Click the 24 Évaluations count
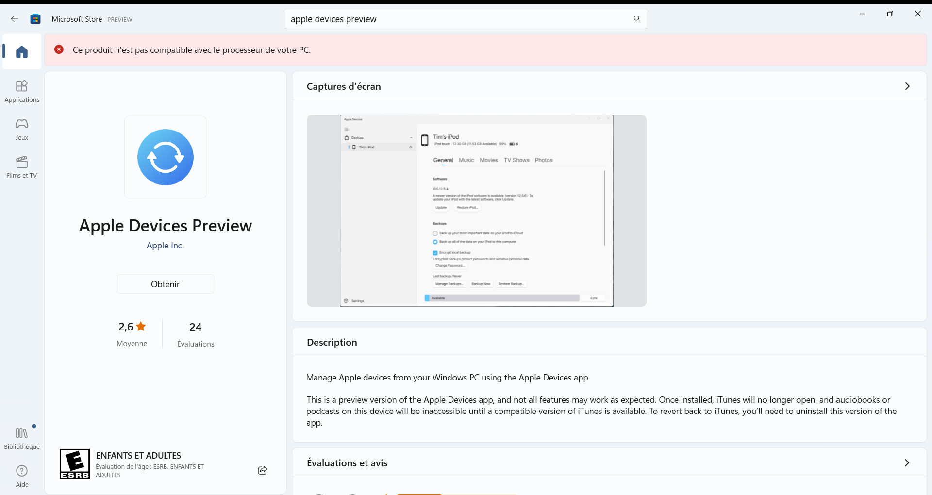This screenshot has height=495, width=932. pyautogui.click(x=196, y=334)
